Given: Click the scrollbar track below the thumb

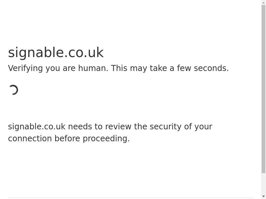Looking at the screenshot, I should pyautogui.click(x=263, y=184).
